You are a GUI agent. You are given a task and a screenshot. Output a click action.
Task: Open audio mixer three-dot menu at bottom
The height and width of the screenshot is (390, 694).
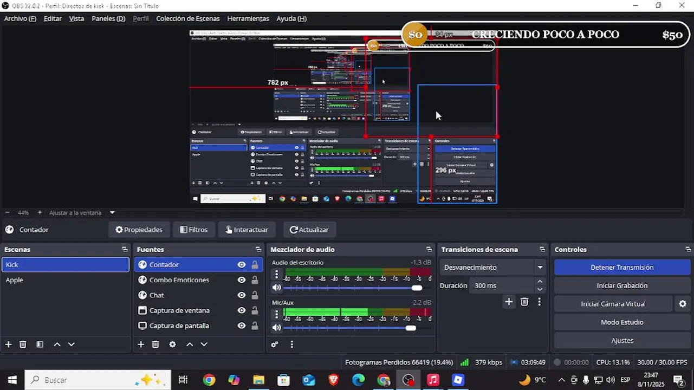coord(291,344)
